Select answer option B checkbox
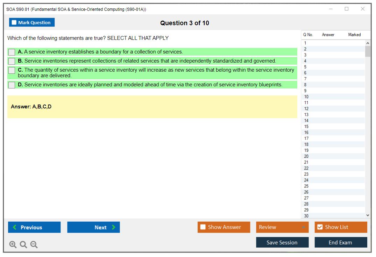Screen dimensions: 376x257 (x=12, y=61)
